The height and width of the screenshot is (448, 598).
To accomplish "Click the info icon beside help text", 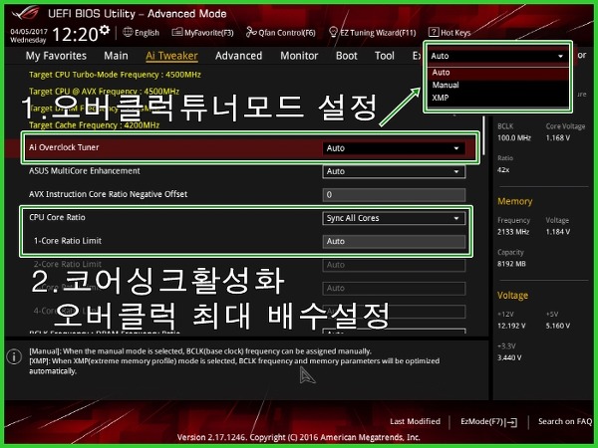I will [x=14, y=356].
